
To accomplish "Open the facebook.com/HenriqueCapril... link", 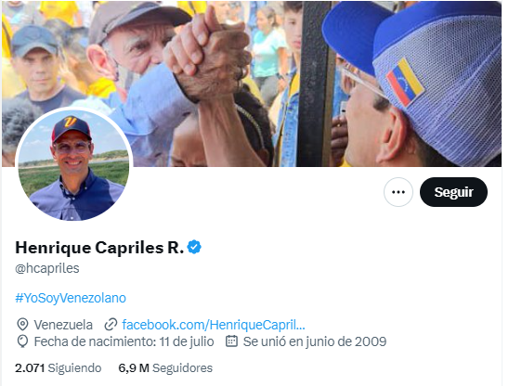I will click(x=214, y=325).
